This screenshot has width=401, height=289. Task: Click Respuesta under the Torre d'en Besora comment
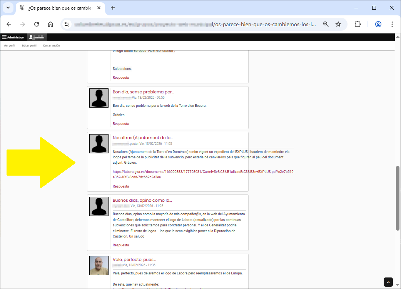121,124
